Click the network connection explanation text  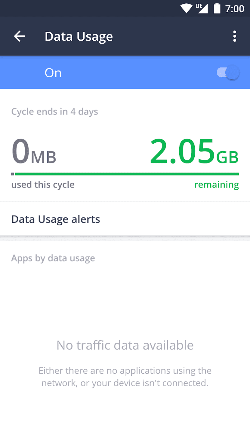point(125,377)
